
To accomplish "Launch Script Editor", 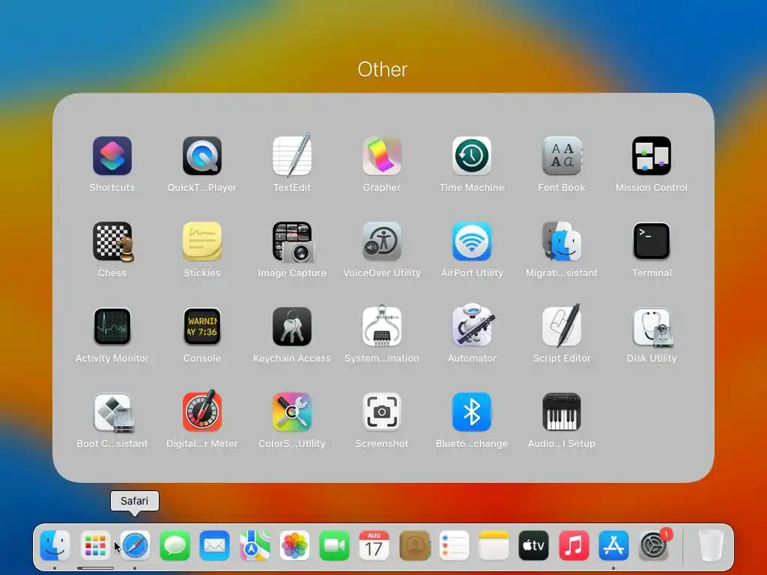I will 562,325.
